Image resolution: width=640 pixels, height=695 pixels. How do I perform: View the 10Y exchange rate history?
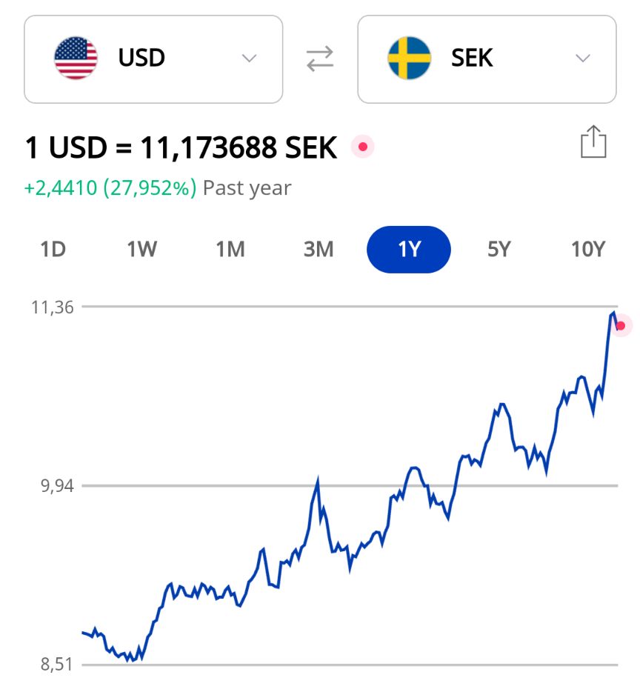coord(589,250)
